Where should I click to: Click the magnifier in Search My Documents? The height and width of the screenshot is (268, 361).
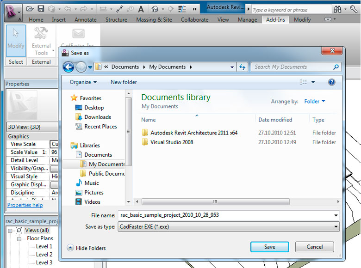coord(336,67)
